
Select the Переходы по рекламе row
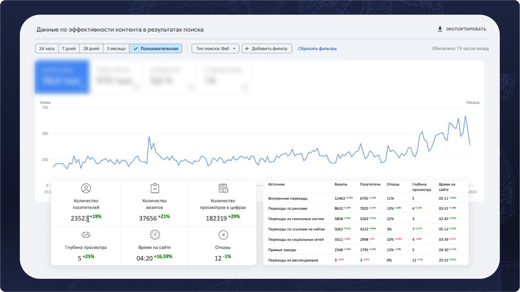pos(288,208)
